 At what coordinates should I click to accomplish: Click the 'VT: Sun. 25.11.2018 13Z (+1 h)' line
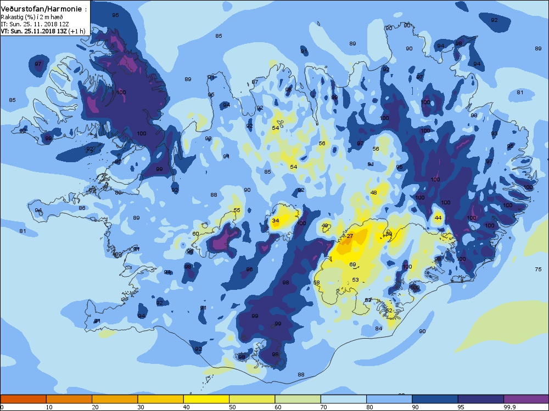point(43,31)
